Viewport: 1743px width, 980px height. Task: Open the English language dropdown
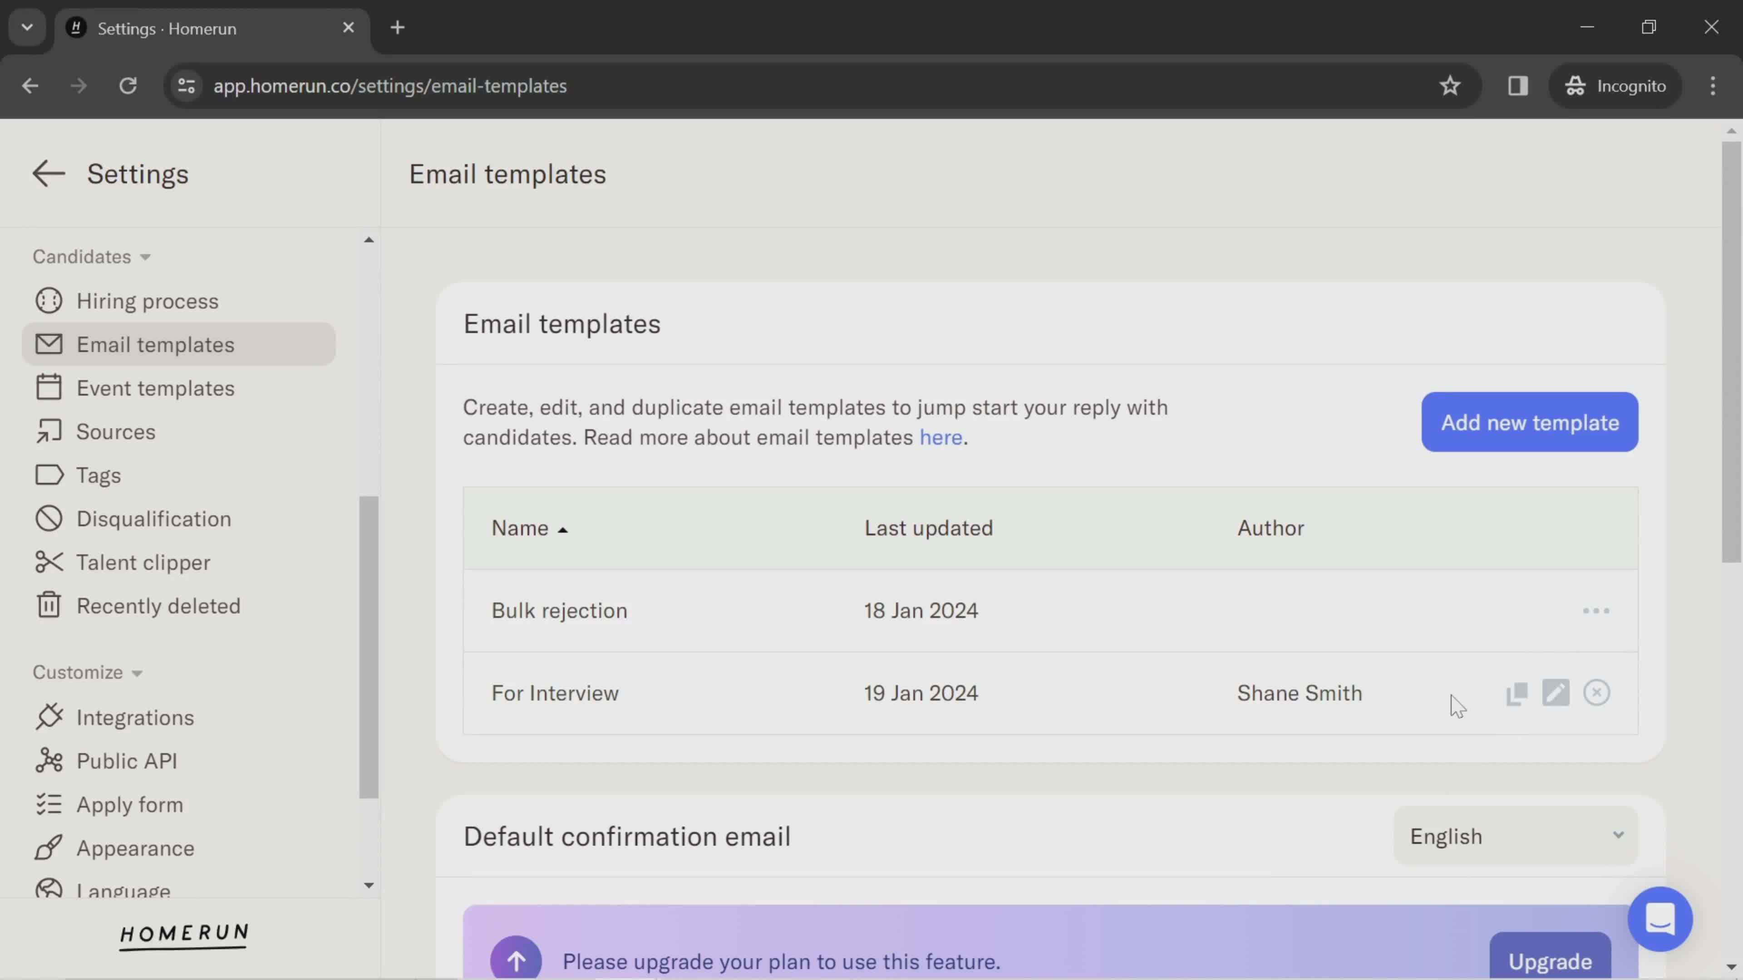(x=1516, y=837)
